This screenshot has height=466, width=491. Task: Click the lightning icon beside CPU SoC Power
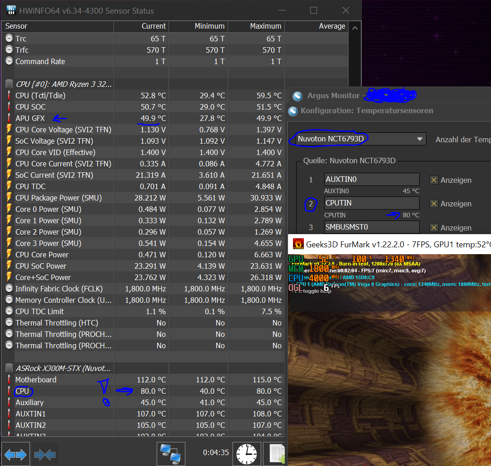[x=9, y=266]
